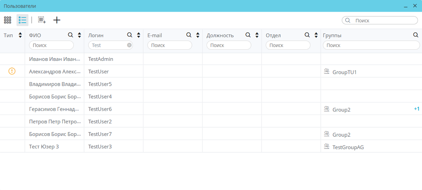Click the search icon in E-mail column header
This screenshot has height=190, width=422.
(x=189, y=35)
